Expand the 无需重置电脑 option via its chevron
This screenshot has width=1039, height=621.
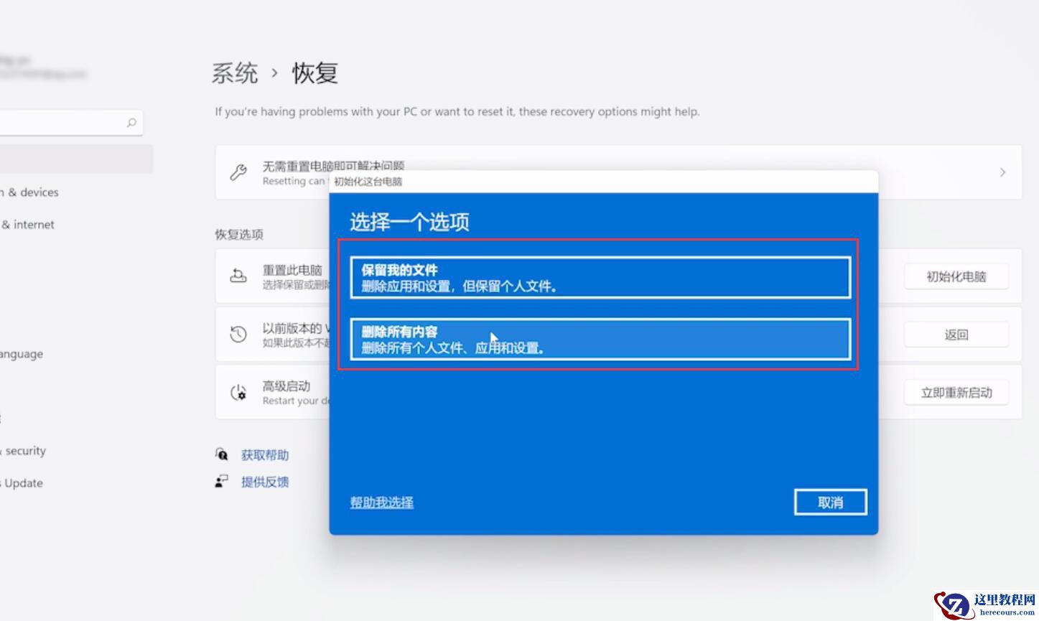pyautogui.click(x=1003, y=172)
